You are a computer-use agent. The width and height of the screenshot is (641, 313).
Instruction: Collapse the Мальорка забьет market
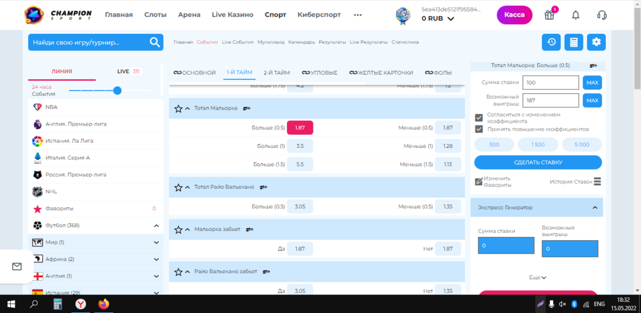coord(188,230)
